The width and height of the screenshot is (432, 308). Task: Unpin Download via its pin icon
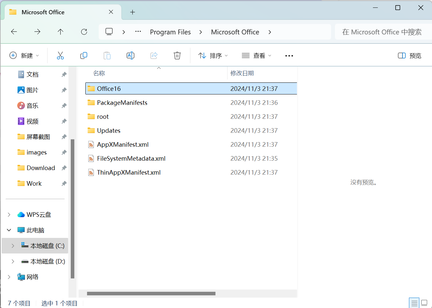(x=64, y=168)
